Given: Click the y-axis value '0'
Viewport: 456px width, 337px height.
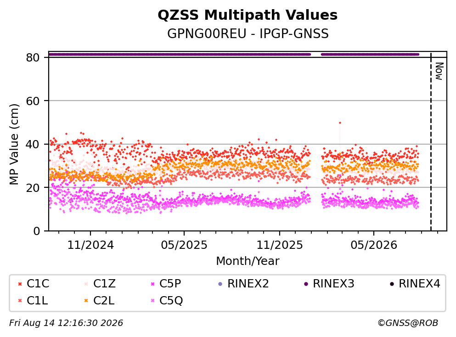Looking at the screenshot, I should tap(37, 231).
